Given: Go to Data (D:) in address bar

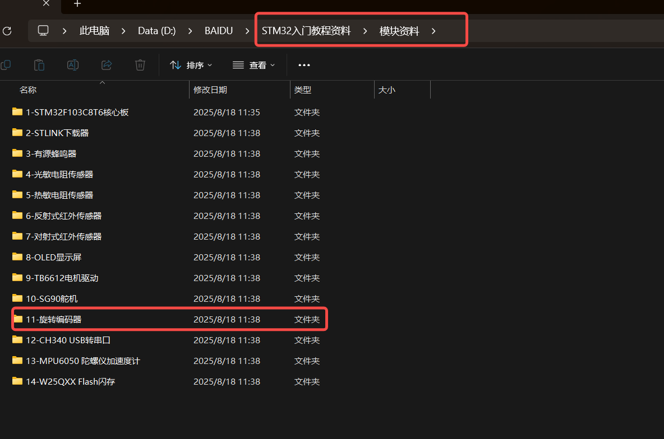Looking at the screenshot, I should [x=156, y=31].
